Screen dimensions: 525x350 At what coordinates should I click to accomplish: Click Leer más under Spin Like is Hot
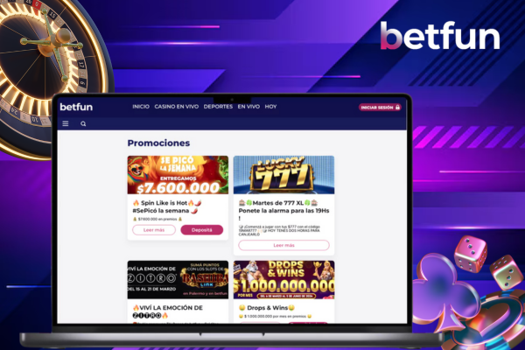tap(154, 230)
